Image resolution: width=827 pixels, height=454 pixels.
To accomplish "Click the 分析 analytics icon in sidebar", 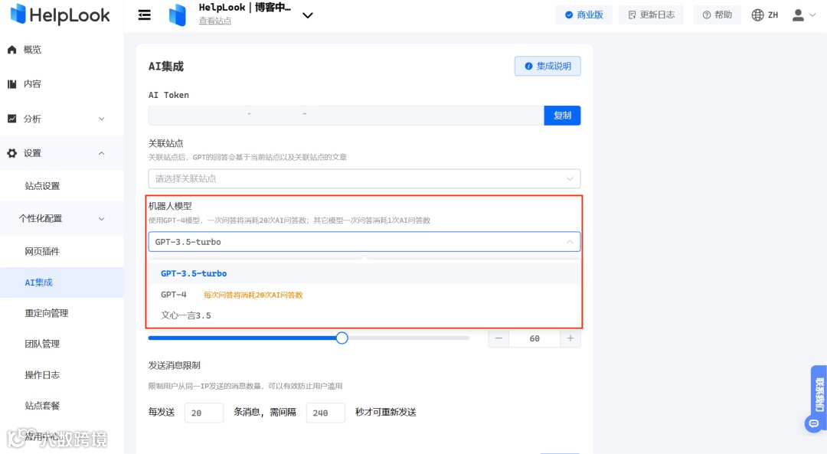I will click(x=10, y=118).
